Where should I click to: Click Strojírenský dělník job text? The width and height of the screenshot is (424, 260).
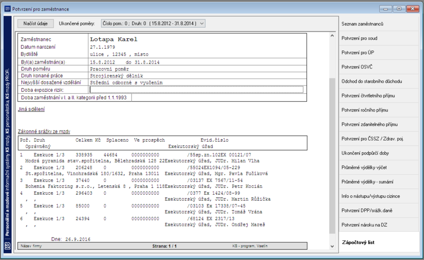117,76
